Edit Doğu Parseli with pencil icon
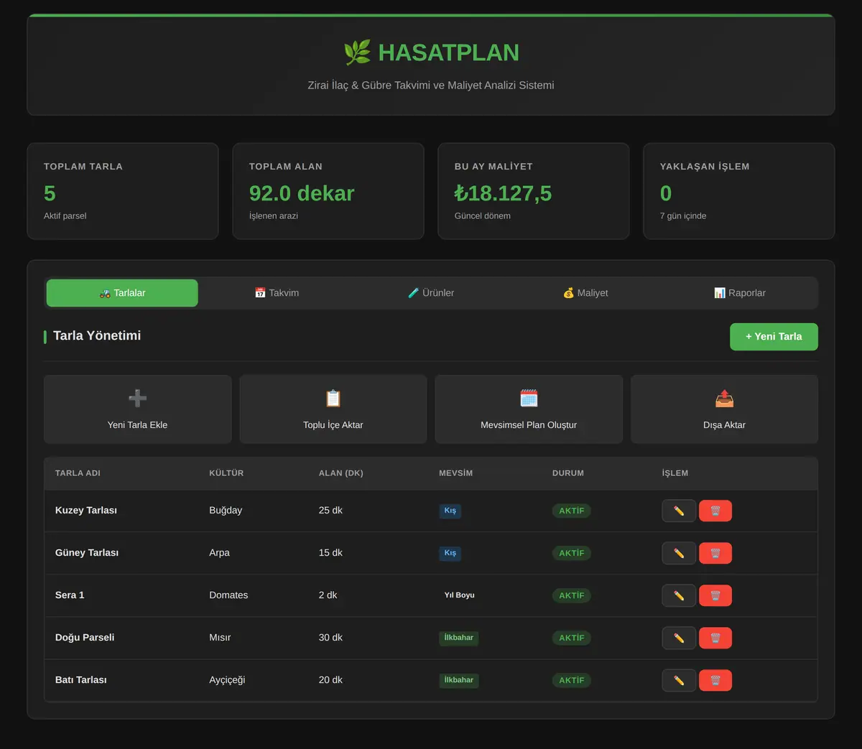 tap(679, 638)
